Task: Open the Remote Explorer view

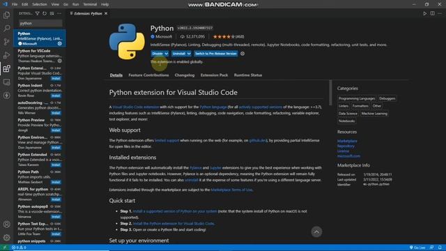Action: coord(6,82)
